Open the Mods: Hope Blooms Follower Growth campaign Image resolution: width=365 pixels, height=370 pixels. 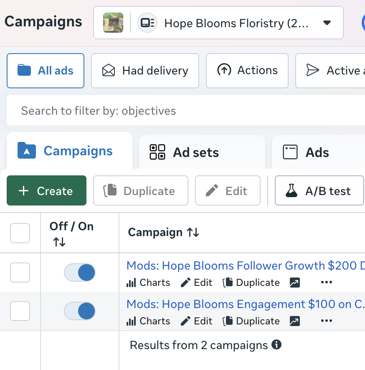pos(246,266)
